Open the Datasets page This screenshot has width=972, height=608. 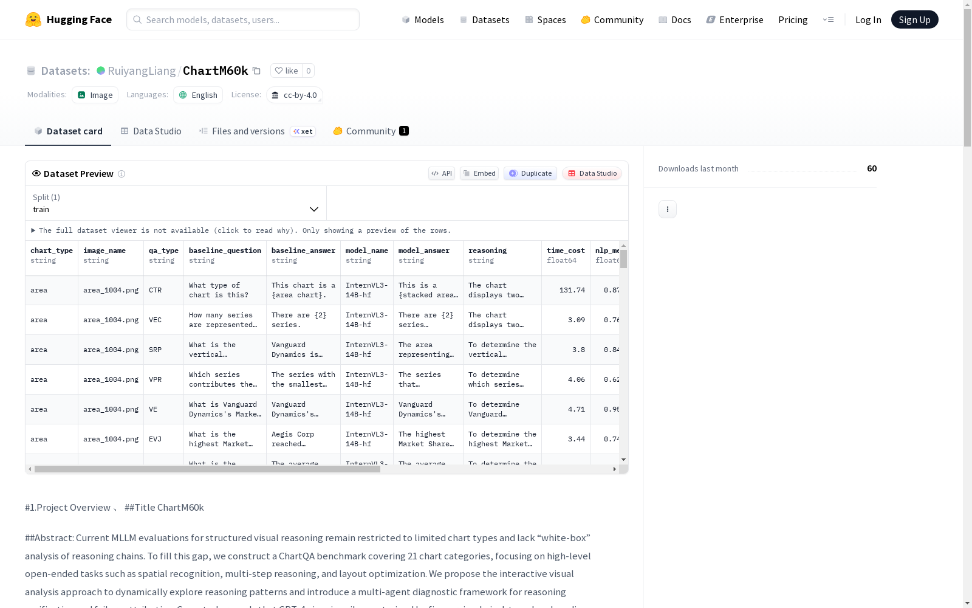[x=484, y=19]
